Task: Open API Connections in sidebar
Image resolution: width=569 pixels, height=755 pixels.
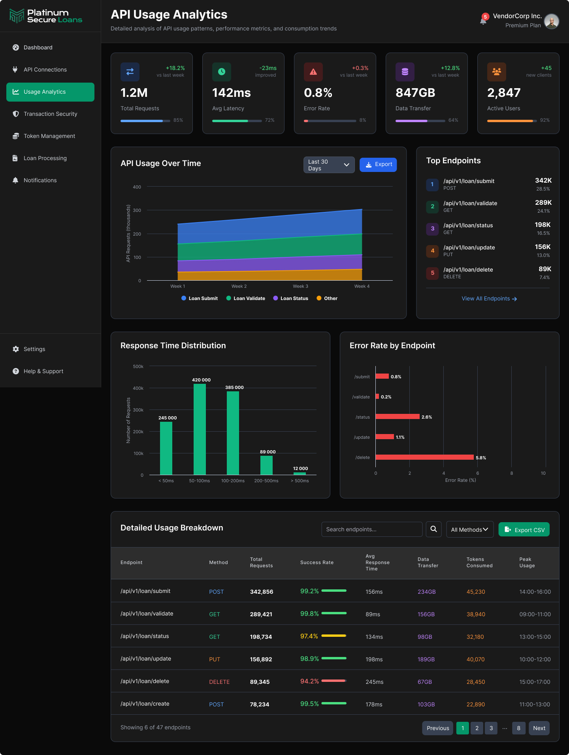Action: pyautogui.click(x=50, y=70)
